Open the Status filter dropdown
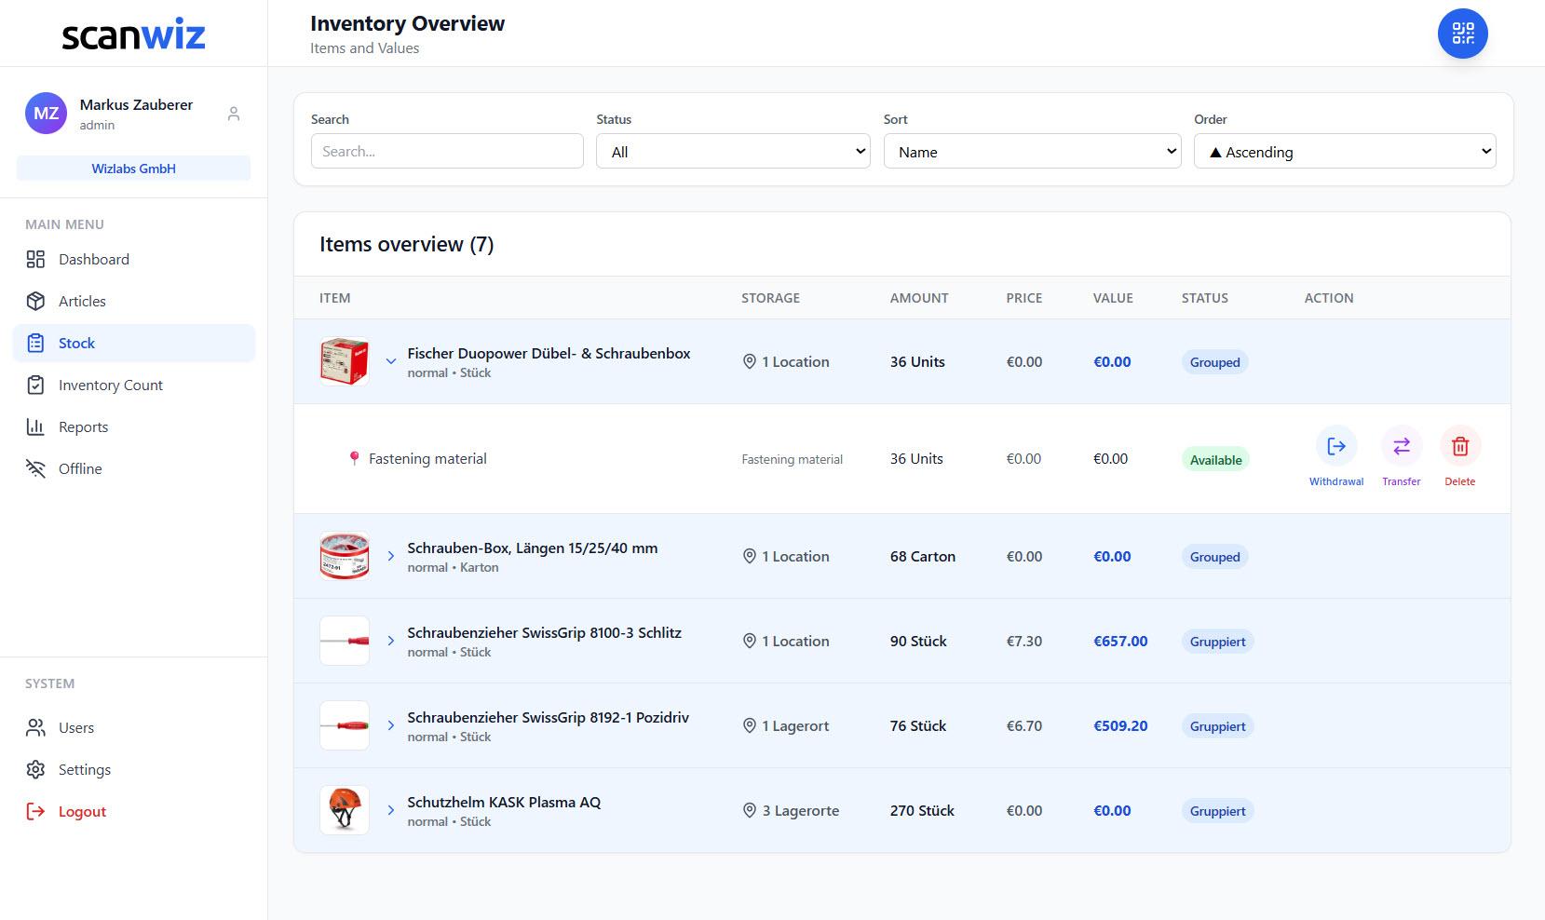 click(x=733, y=152)
